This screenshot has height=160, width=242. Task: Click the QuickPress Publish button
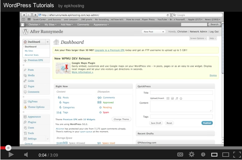pos(207,123)
